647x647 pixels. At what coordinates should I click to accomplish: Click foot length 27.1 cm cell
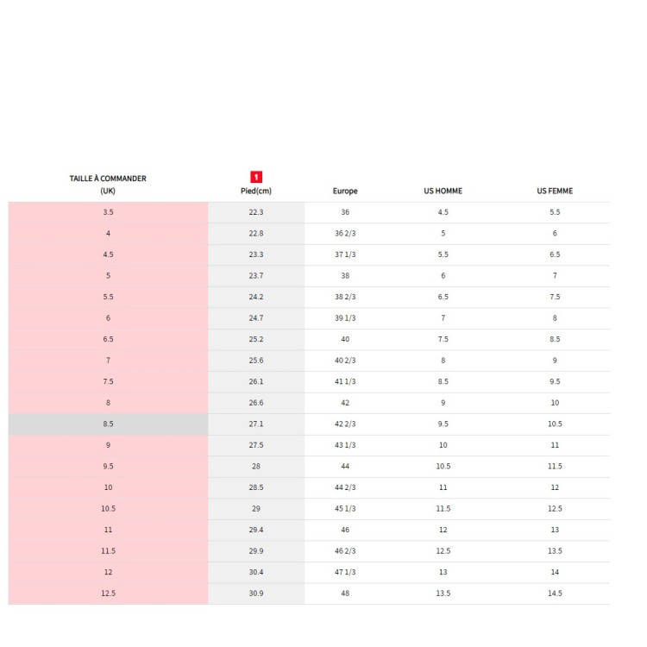256,424
